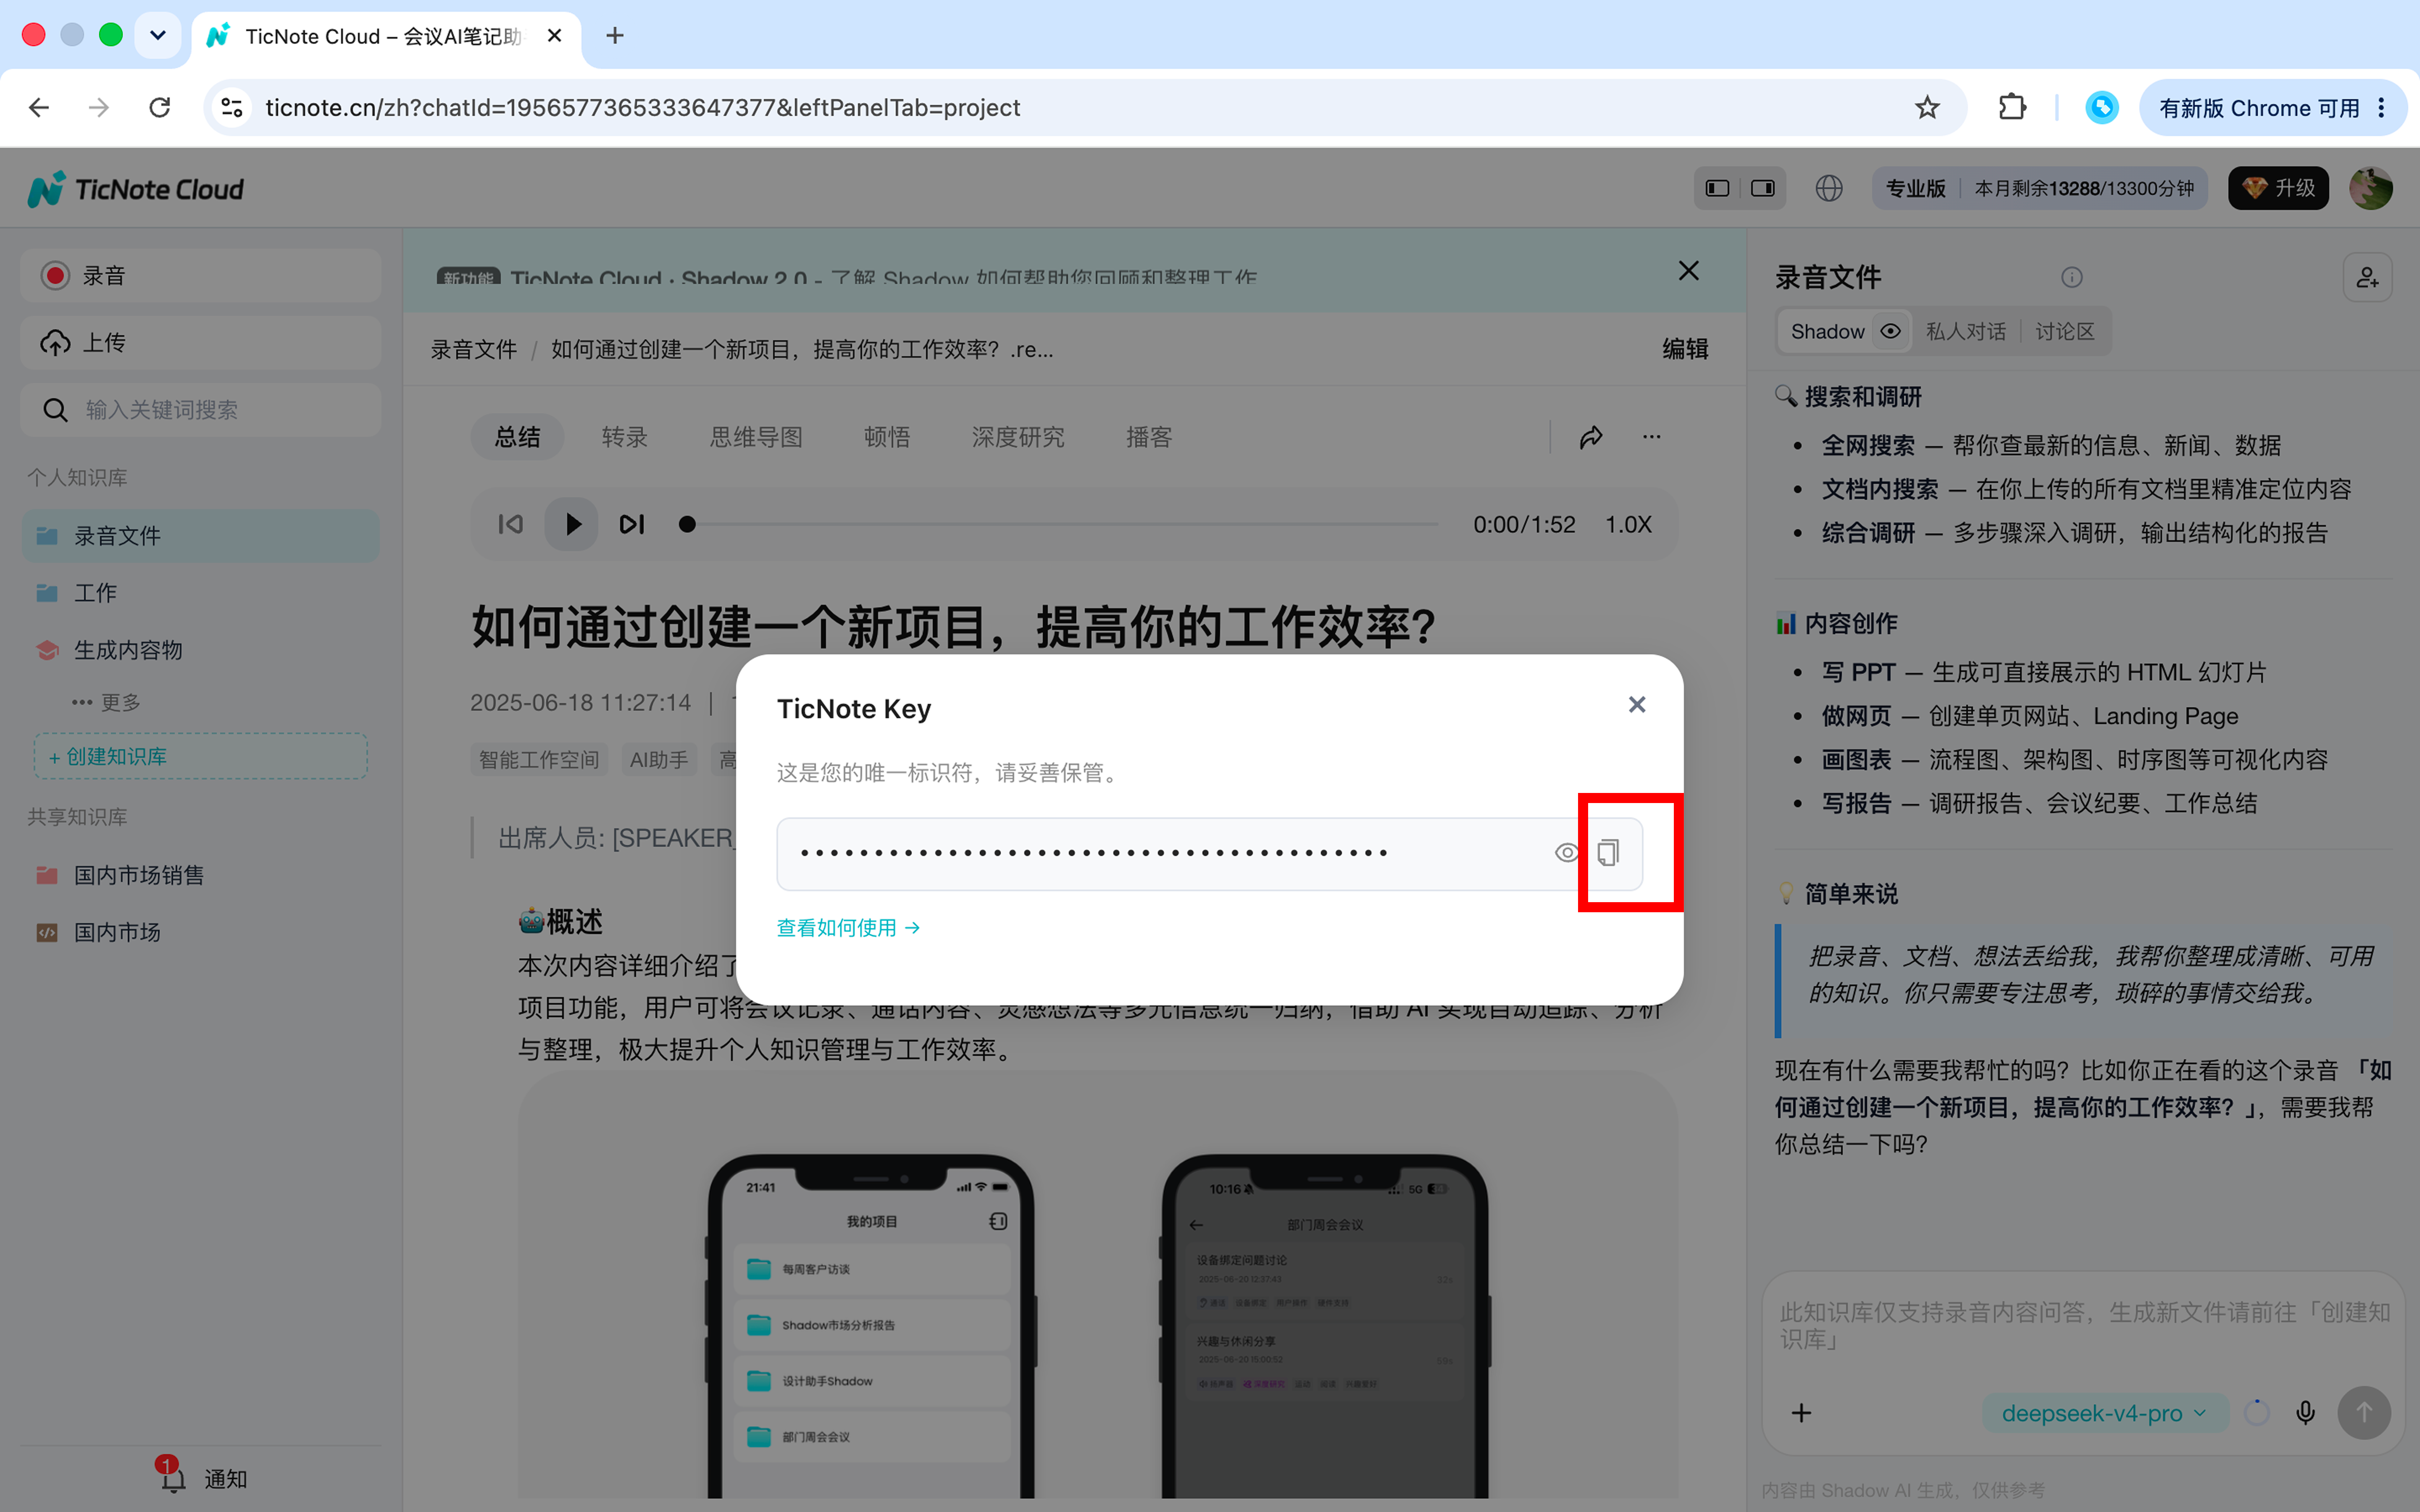The width and height of the screenshot is (2420, 1512).
Task: Switch to the 讨论区 tab
Action: [x=2064, y=331]
